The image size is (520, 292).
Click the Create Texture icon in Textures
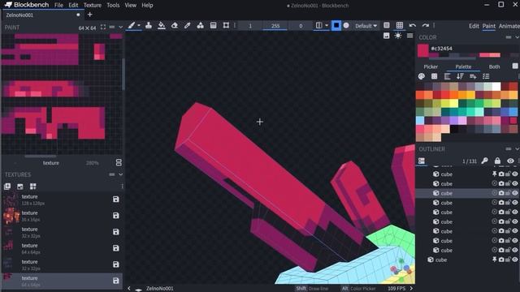pos(20,187)
